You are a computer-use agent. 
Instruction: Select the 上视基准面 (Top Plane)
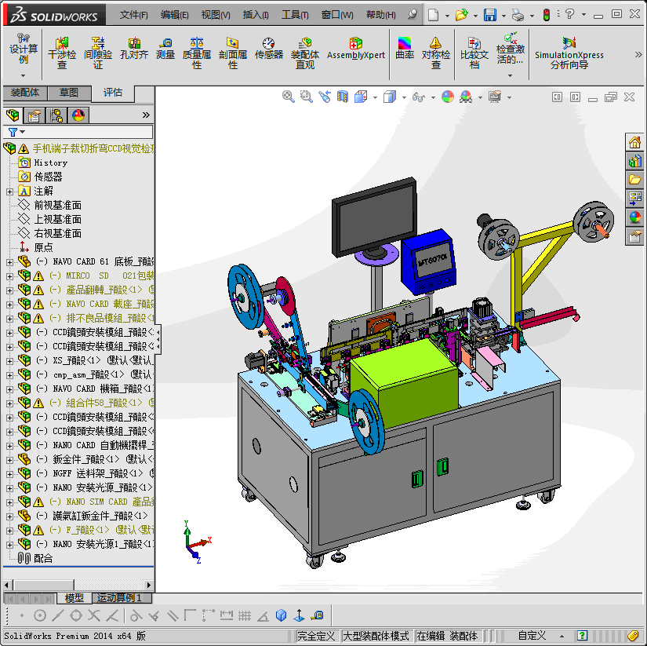[x=57, y=219]
